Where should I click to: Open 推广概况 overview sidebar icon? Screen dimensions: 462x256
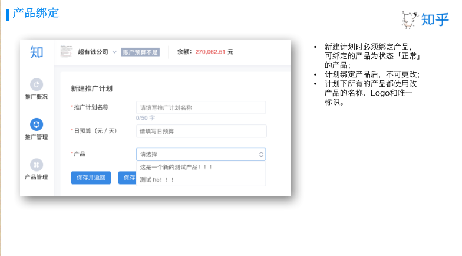click(x=37, y=84)
